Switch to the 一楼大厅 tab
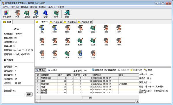Viewport: 173px width, 105px height. click(42, 22)
